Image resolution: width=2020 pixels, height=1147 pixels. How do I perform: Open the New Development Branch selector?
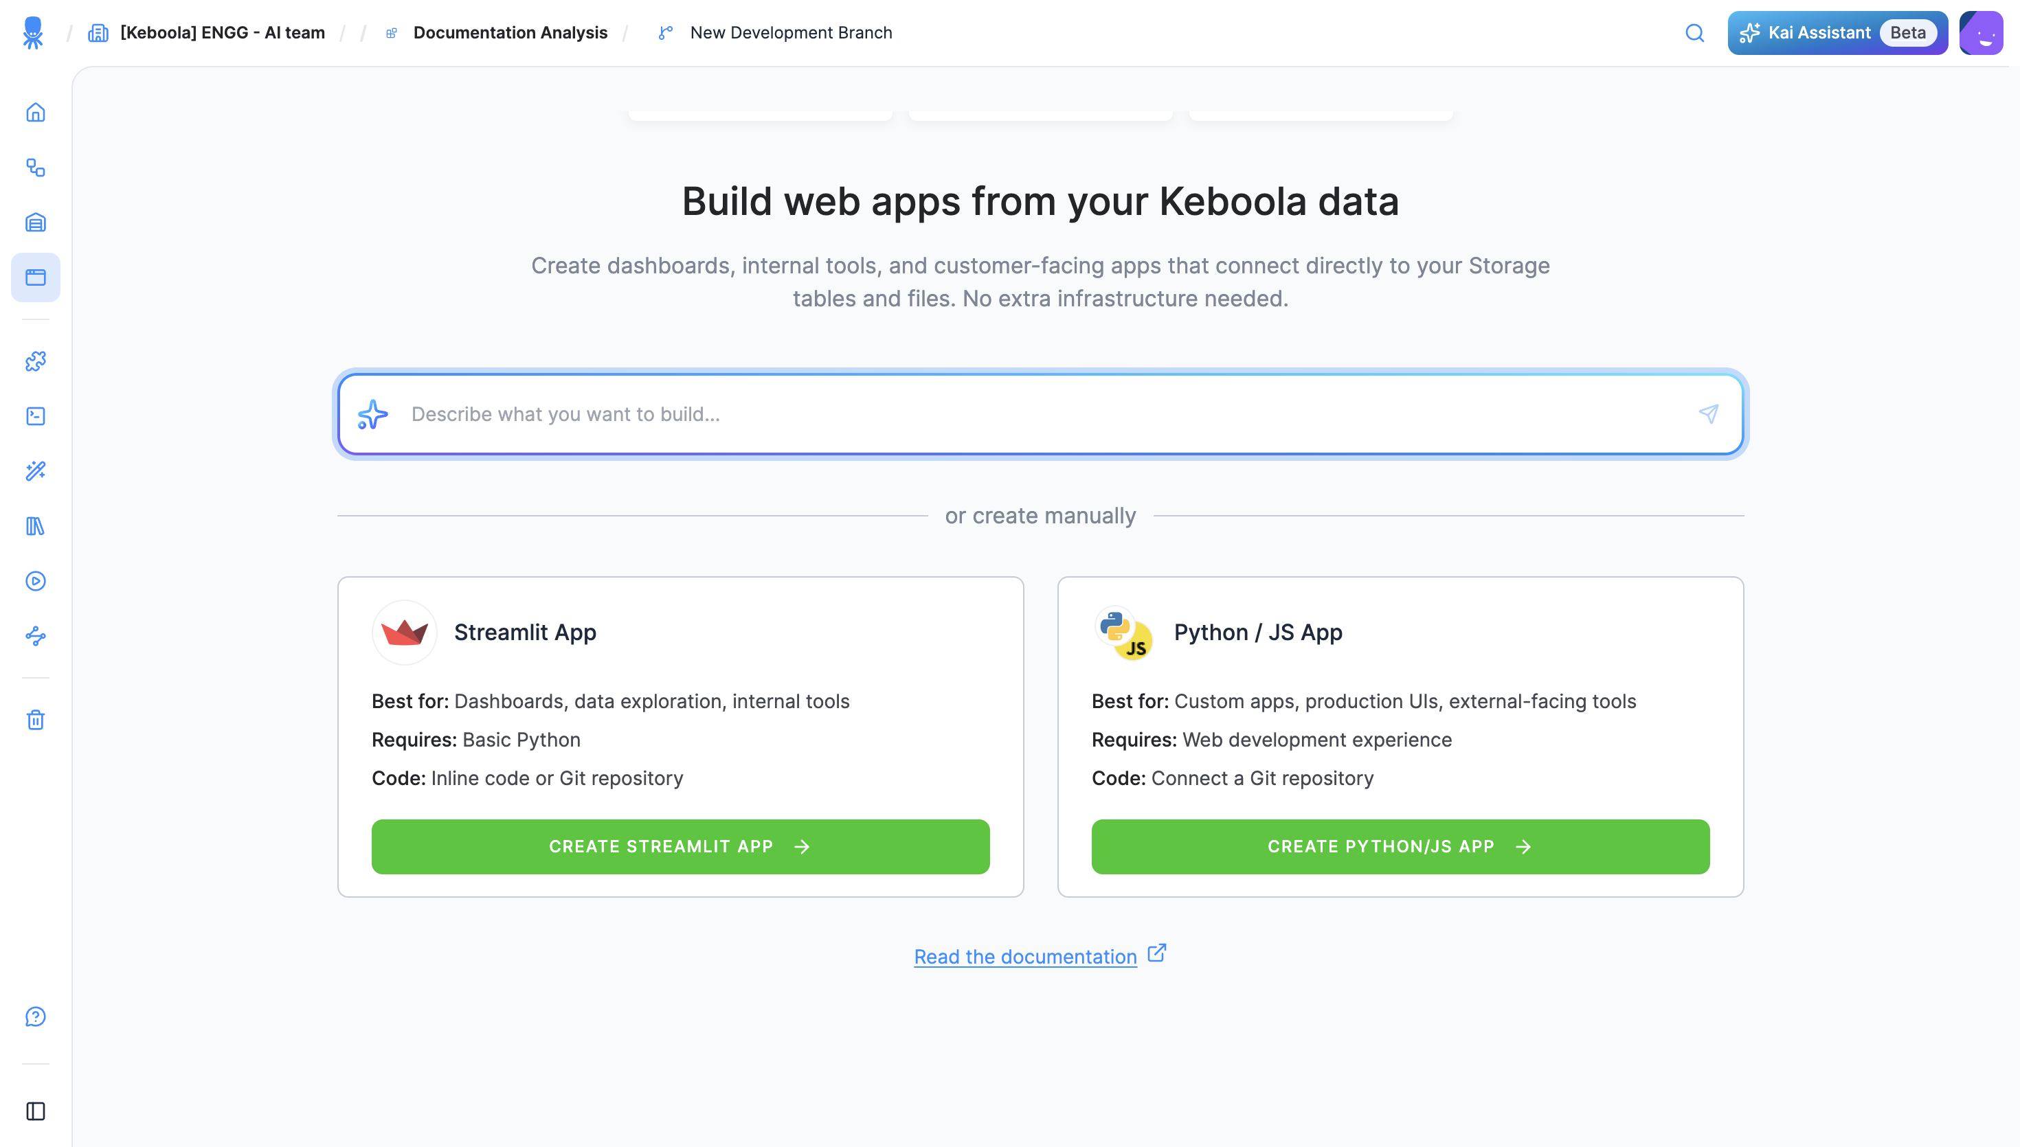(791, 33)
